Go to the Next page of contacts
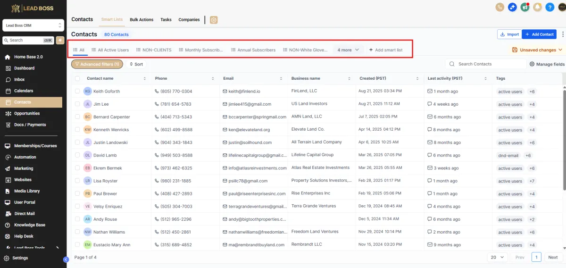Image resolution: width=566 pixels, height=268 pixels. [x=553, y=257]
